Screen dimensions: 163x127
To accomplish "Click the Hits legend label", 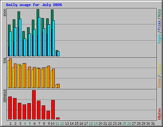I will pyautogui.click(x=159, y=13).
